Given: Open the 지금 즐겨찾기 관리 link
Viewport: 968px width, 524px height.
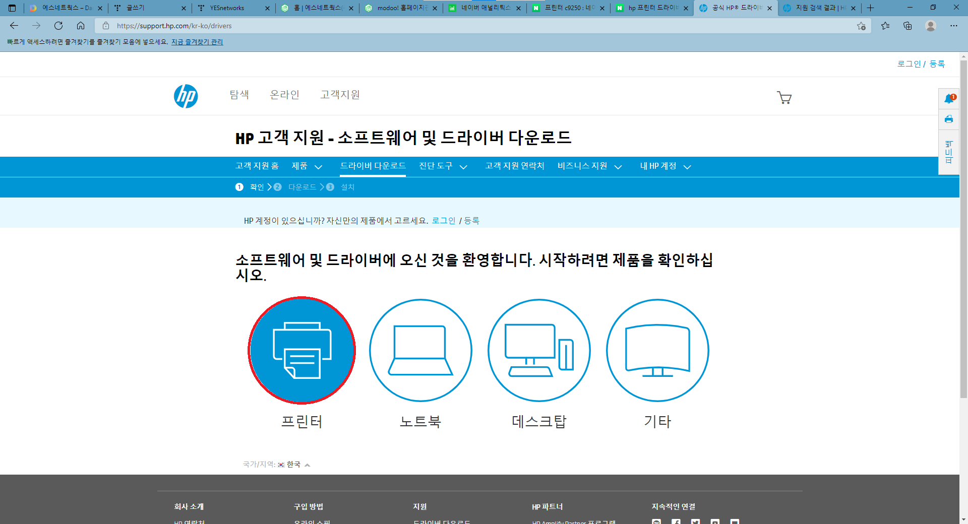Looking at the screenshot, I should (x=197, y=42).
